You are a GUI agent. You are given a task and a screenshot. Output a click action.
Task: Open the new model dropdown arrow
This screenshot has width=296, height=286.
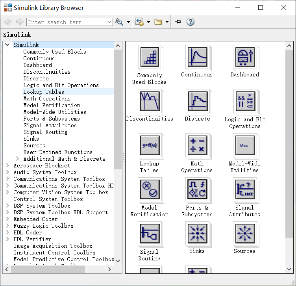point(148,22)
